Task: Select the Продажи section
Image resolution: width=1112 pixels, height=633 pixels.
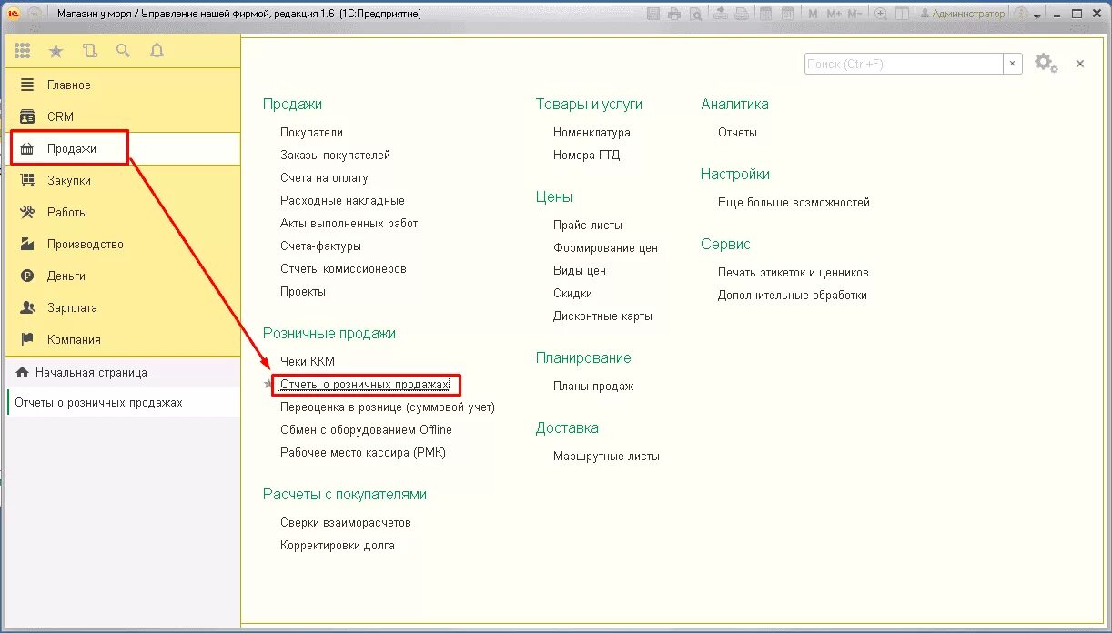Action: coord(124,148)
